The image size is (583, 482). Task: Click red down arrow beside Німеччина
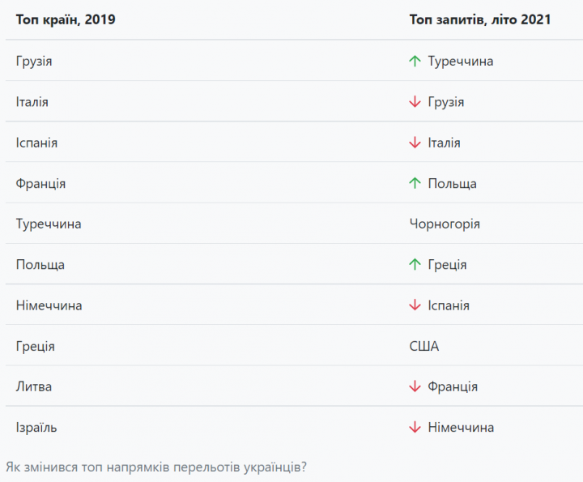coord(415,427)
